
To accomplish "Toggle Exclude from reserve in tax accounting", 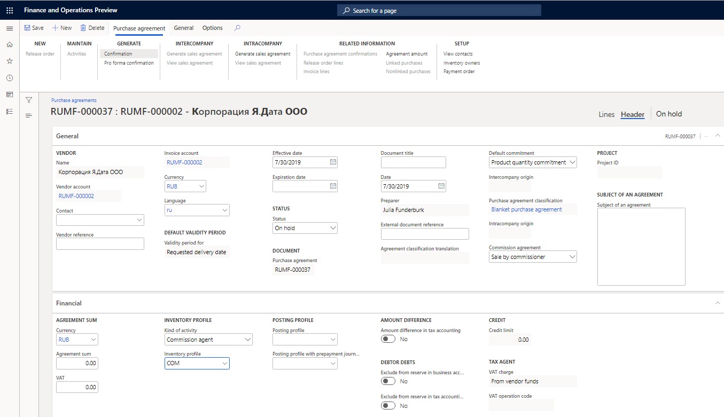I will [388, 406].
